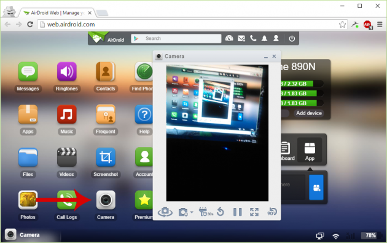Click the 2.32 GB storage bar

[302, 84]
